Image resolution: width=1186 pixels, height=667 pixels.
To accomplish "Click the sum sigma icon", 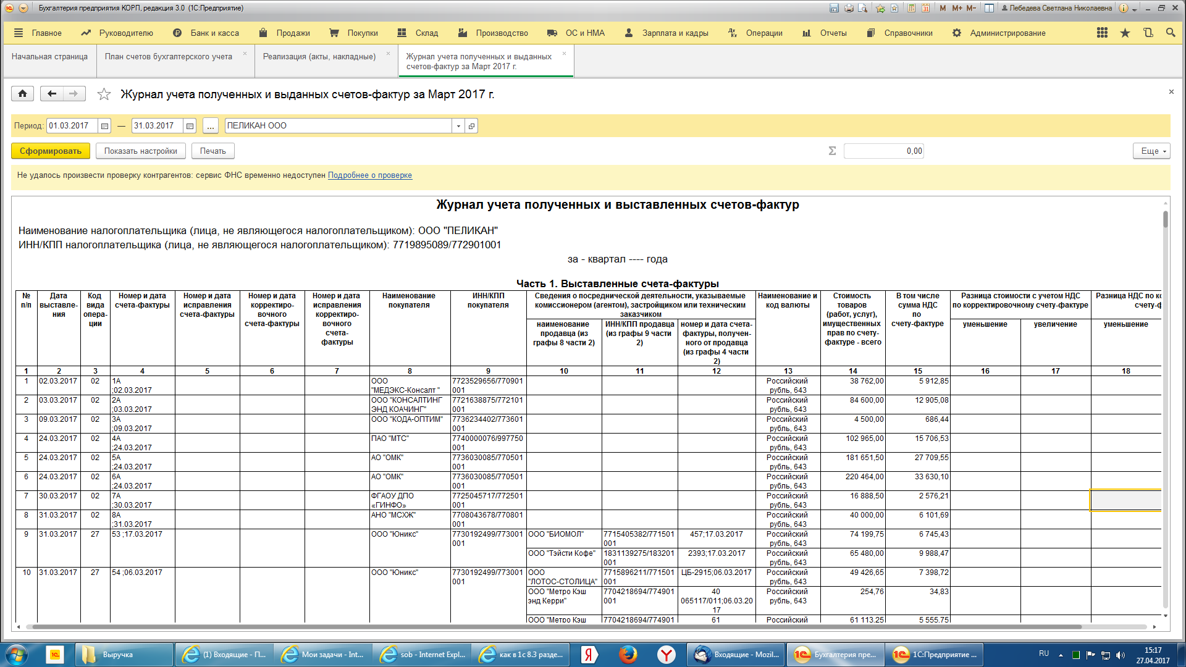I will pyautogui.click(x=832, y=151).
